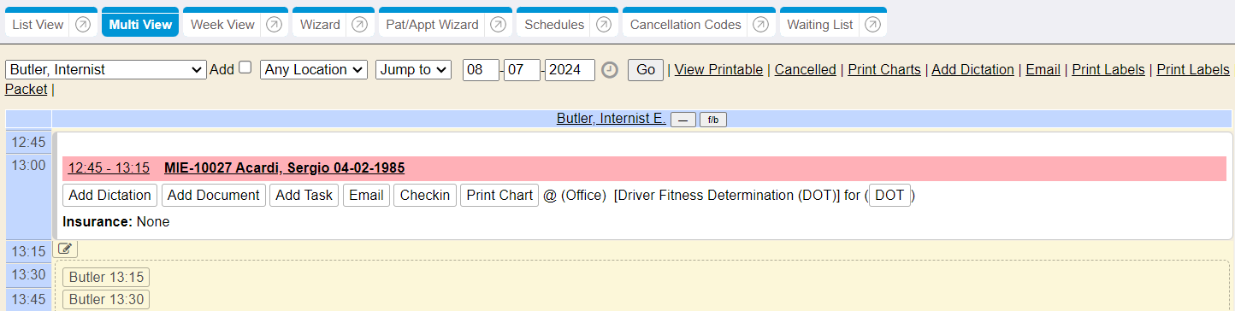
Task: Open the Jump to dropdown
Action: tap(413, 70)
